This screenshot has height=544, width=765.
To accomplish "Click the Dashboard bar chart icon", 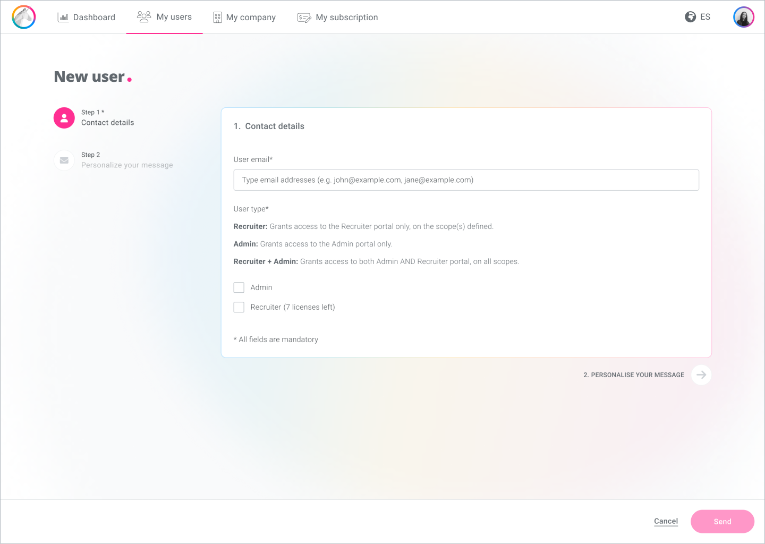I will (x=63, y=18).
